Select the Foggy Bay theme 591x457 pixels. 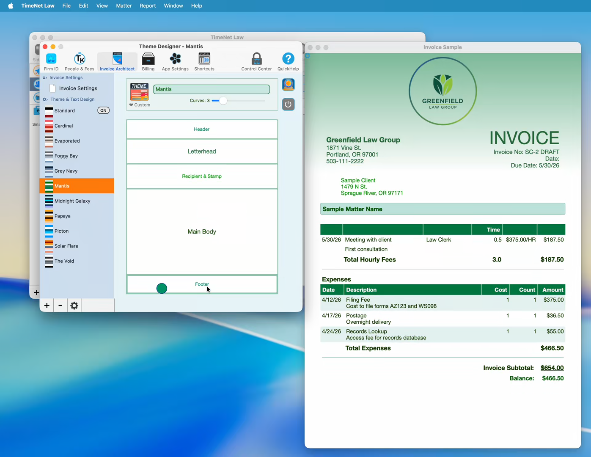pos(77,156)
